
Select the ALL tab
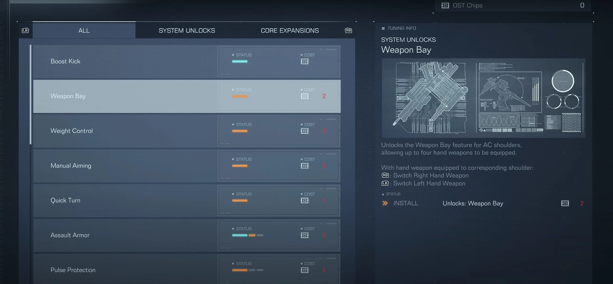click(x=84, y=30)
